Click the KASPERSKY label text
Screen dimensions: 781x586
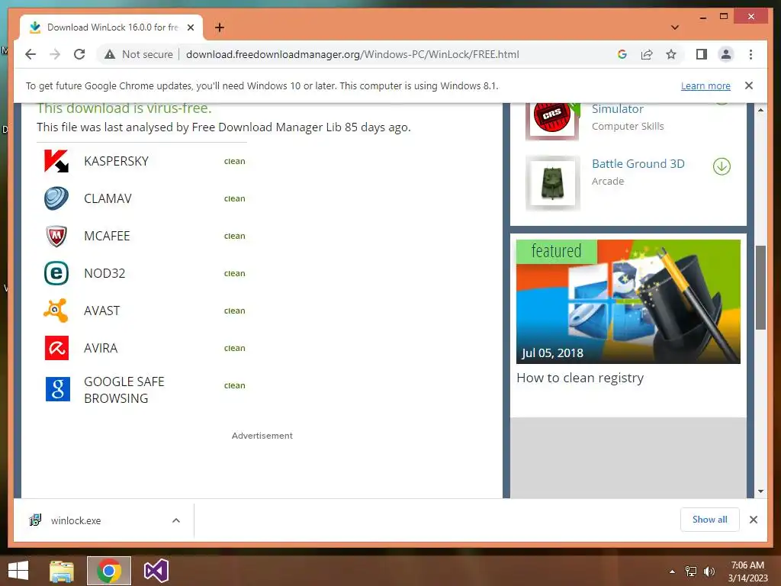pyautogui.click(x=116, y=161)
